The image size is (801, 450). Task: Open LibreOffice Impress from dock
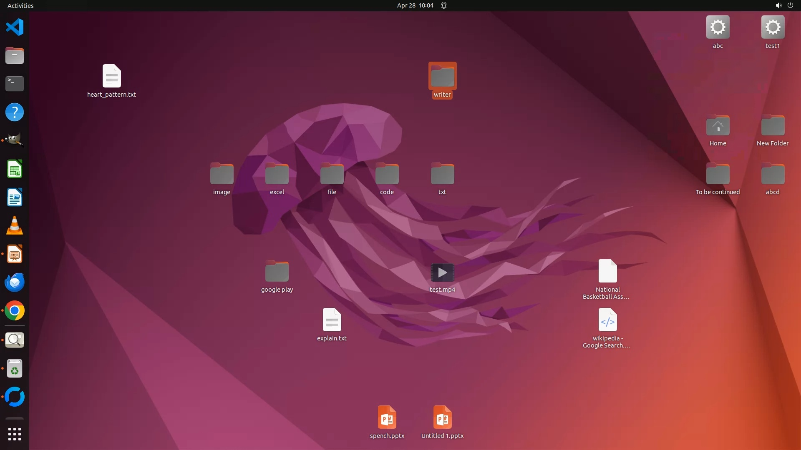(15, 254)
